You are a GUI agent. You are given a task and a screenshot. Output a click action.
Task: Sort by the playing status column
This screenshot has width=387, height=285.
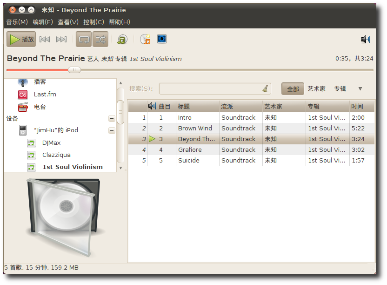[152, 106]
